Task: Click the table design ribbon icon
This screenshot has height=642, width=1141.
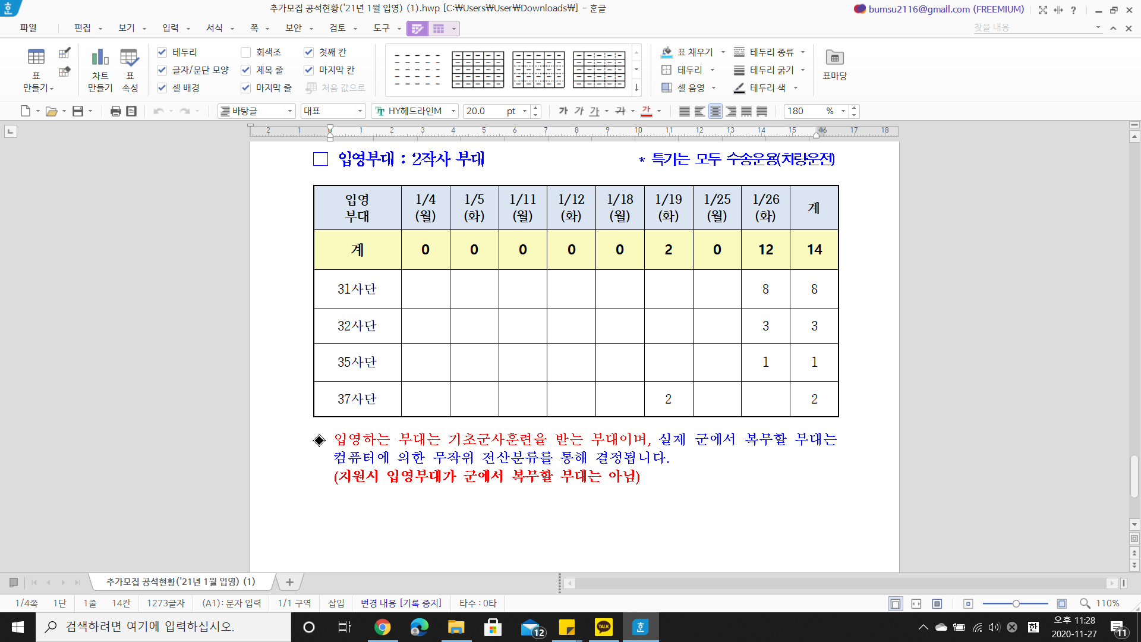Action: (x=417, y=29)
